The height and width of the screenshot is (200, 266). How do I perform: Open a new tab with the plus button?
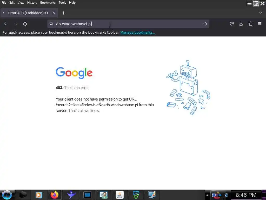click(x=63, y=13)
